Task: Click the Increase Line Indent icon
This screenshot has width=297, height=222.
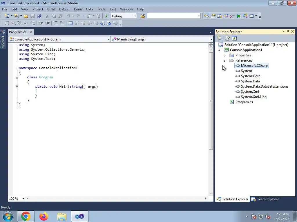Action: (x=47, y=23)
